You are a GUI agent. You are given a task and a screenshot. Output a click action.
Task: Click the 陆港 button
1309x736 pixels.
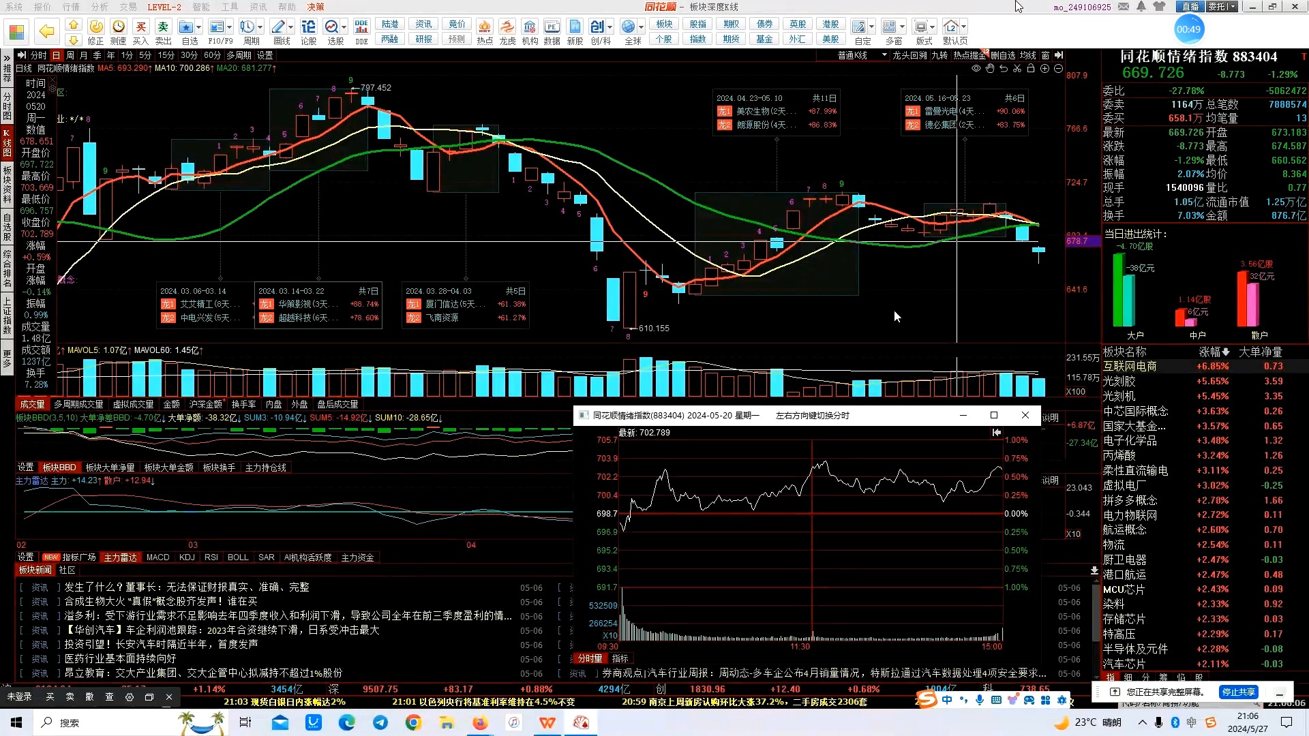coord(390,25)
